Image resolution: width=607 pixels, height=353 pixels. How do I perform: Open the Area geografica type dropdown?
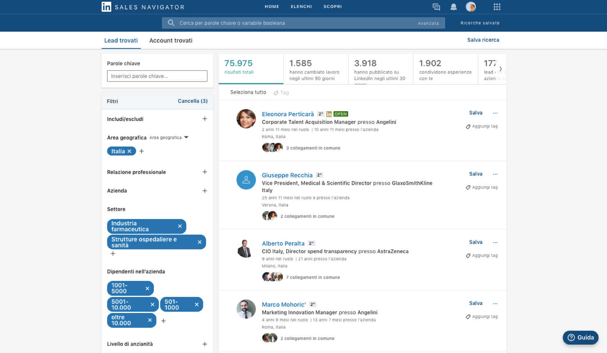click(169, 138)
